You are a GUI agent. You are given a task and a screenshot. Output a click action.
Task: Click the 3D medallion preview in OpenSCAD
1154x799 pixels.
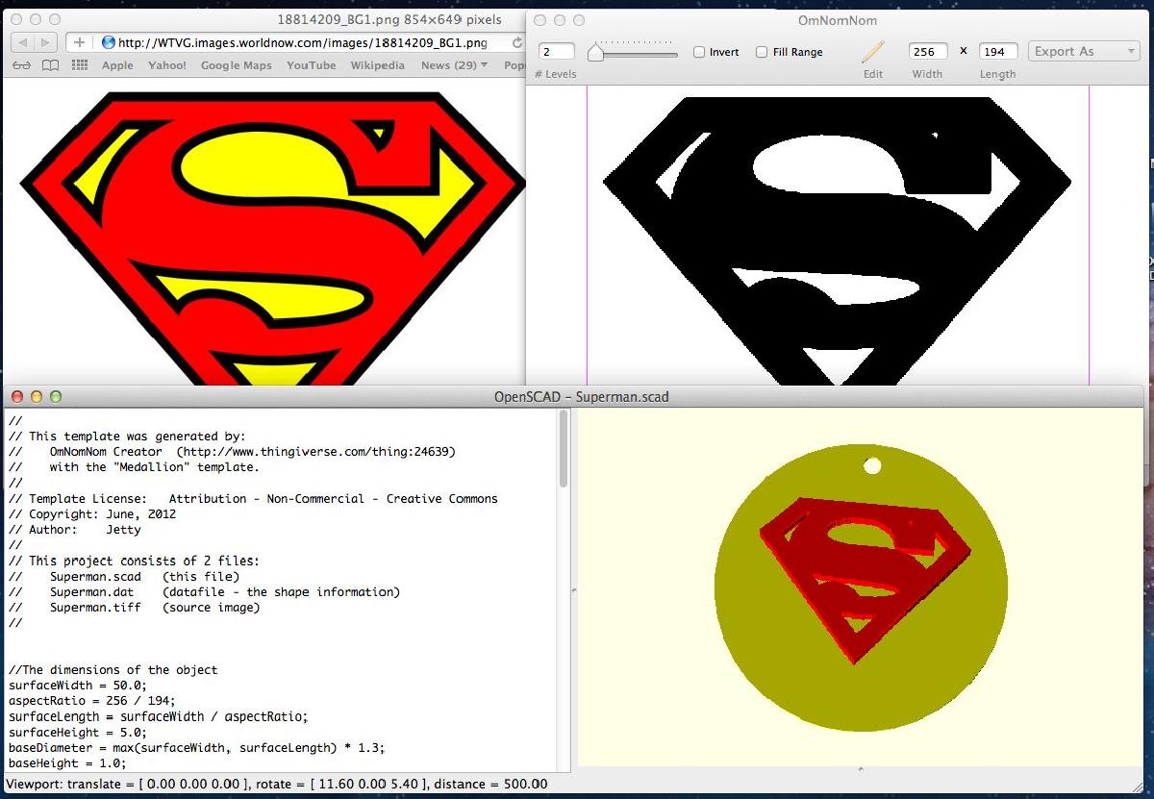point(861,587)
